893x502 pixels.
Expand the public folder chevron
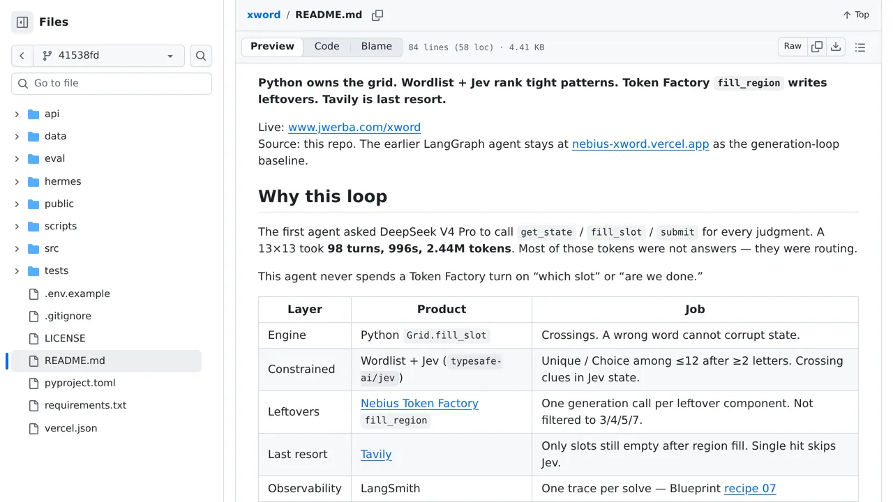[17, 204]
